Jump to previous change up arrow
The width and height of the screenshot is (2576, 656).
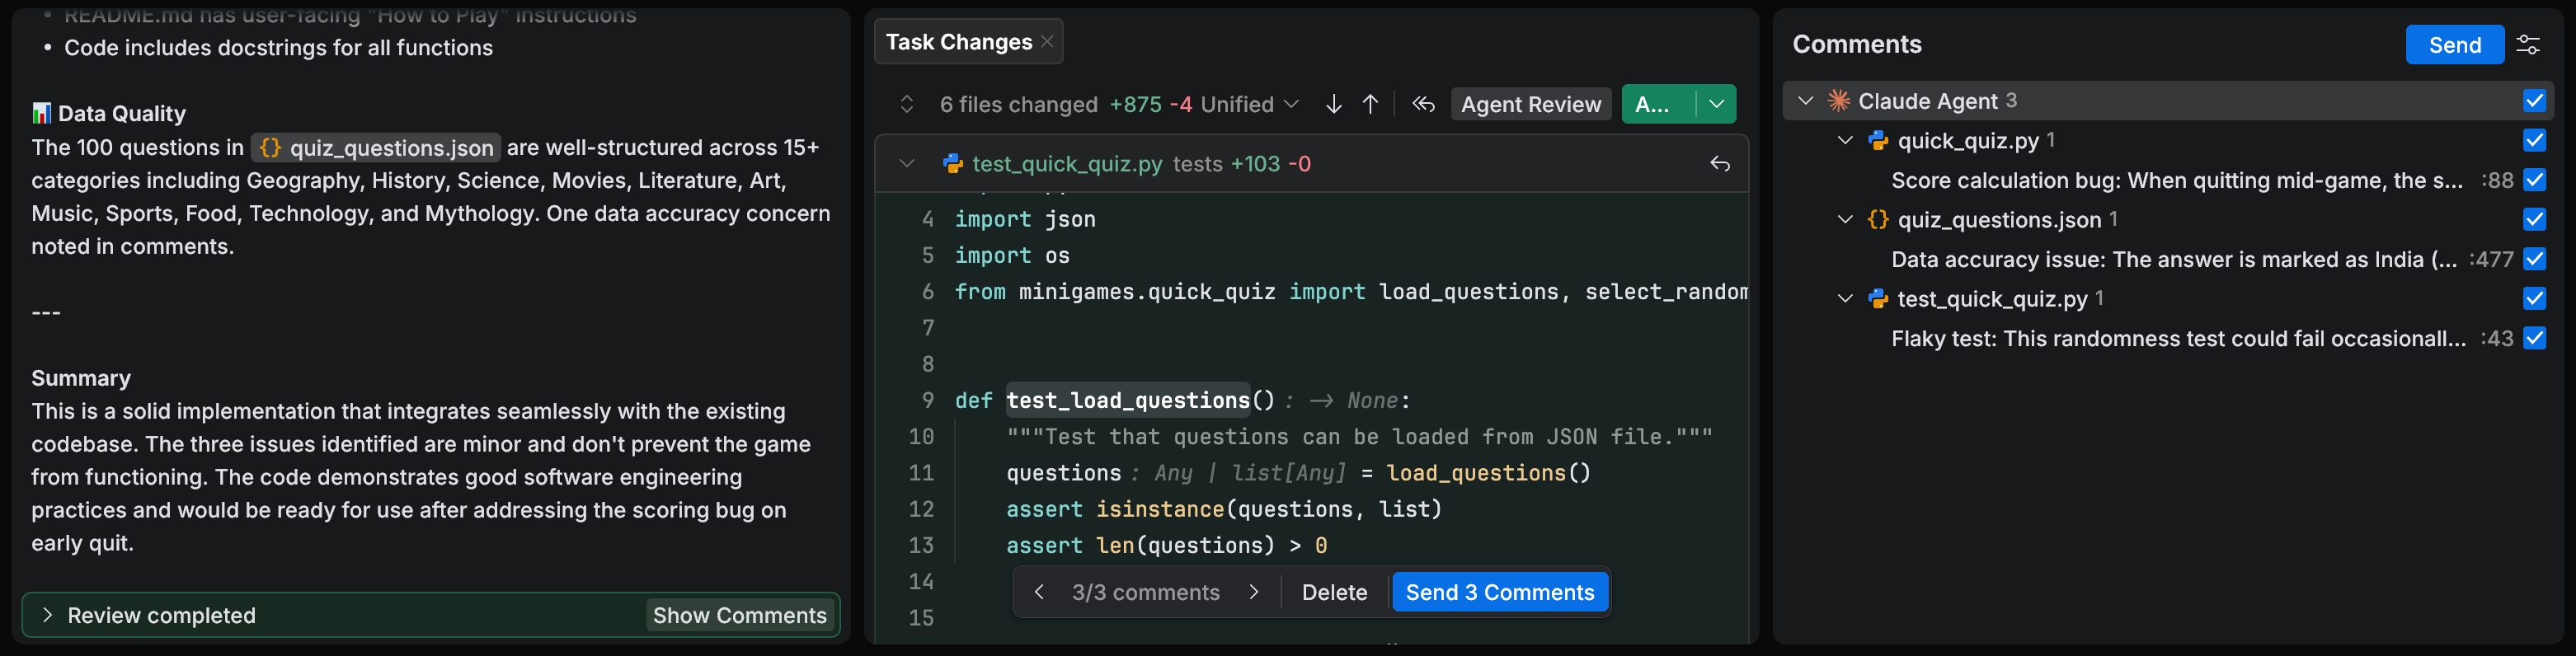1370,104
